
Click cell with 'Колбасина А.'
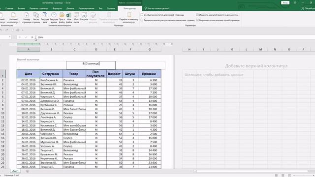51,80
